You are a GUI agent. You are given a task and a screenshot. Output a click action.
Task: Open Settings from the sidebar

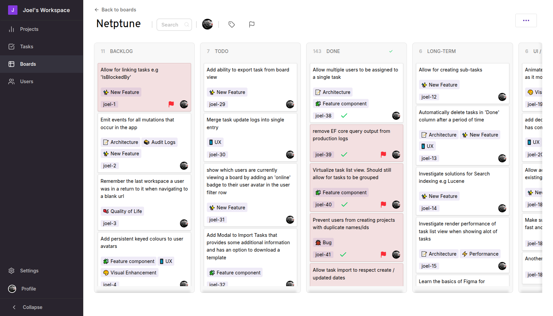click(29, 271)
